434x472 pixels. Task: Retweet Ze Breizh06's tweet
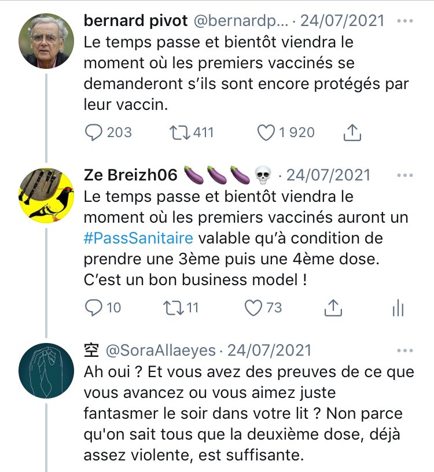[x=173, y=308]
